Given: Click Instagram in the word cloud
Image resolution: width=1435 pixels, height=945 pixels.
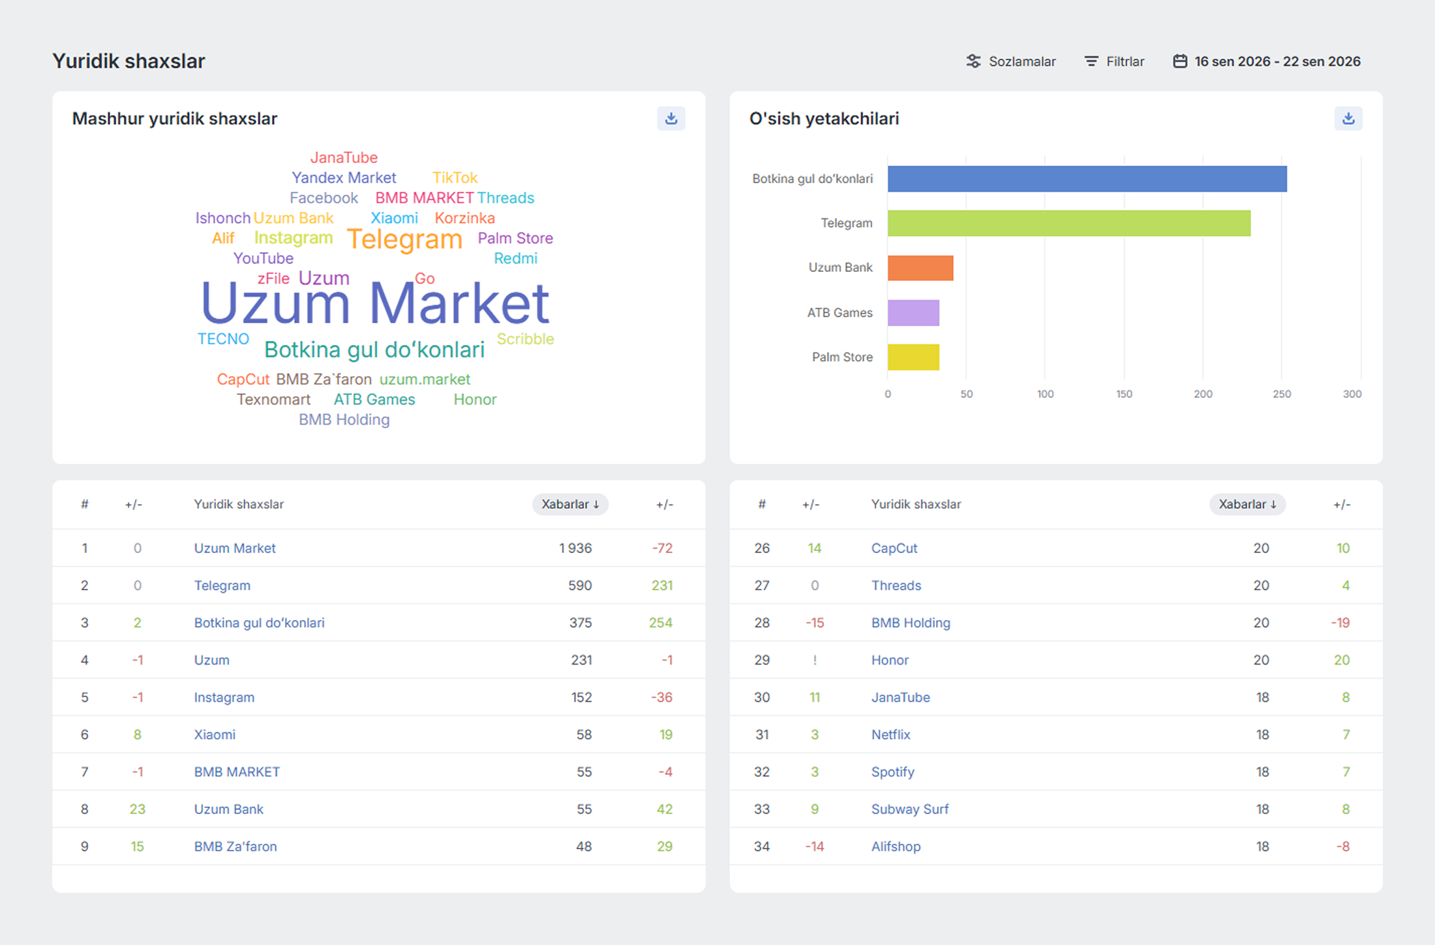Looking at the screenshot, I should (294, 238).
